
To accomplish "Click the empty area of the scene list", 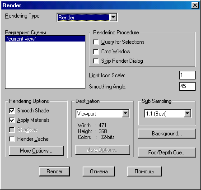I will [45, 65].
